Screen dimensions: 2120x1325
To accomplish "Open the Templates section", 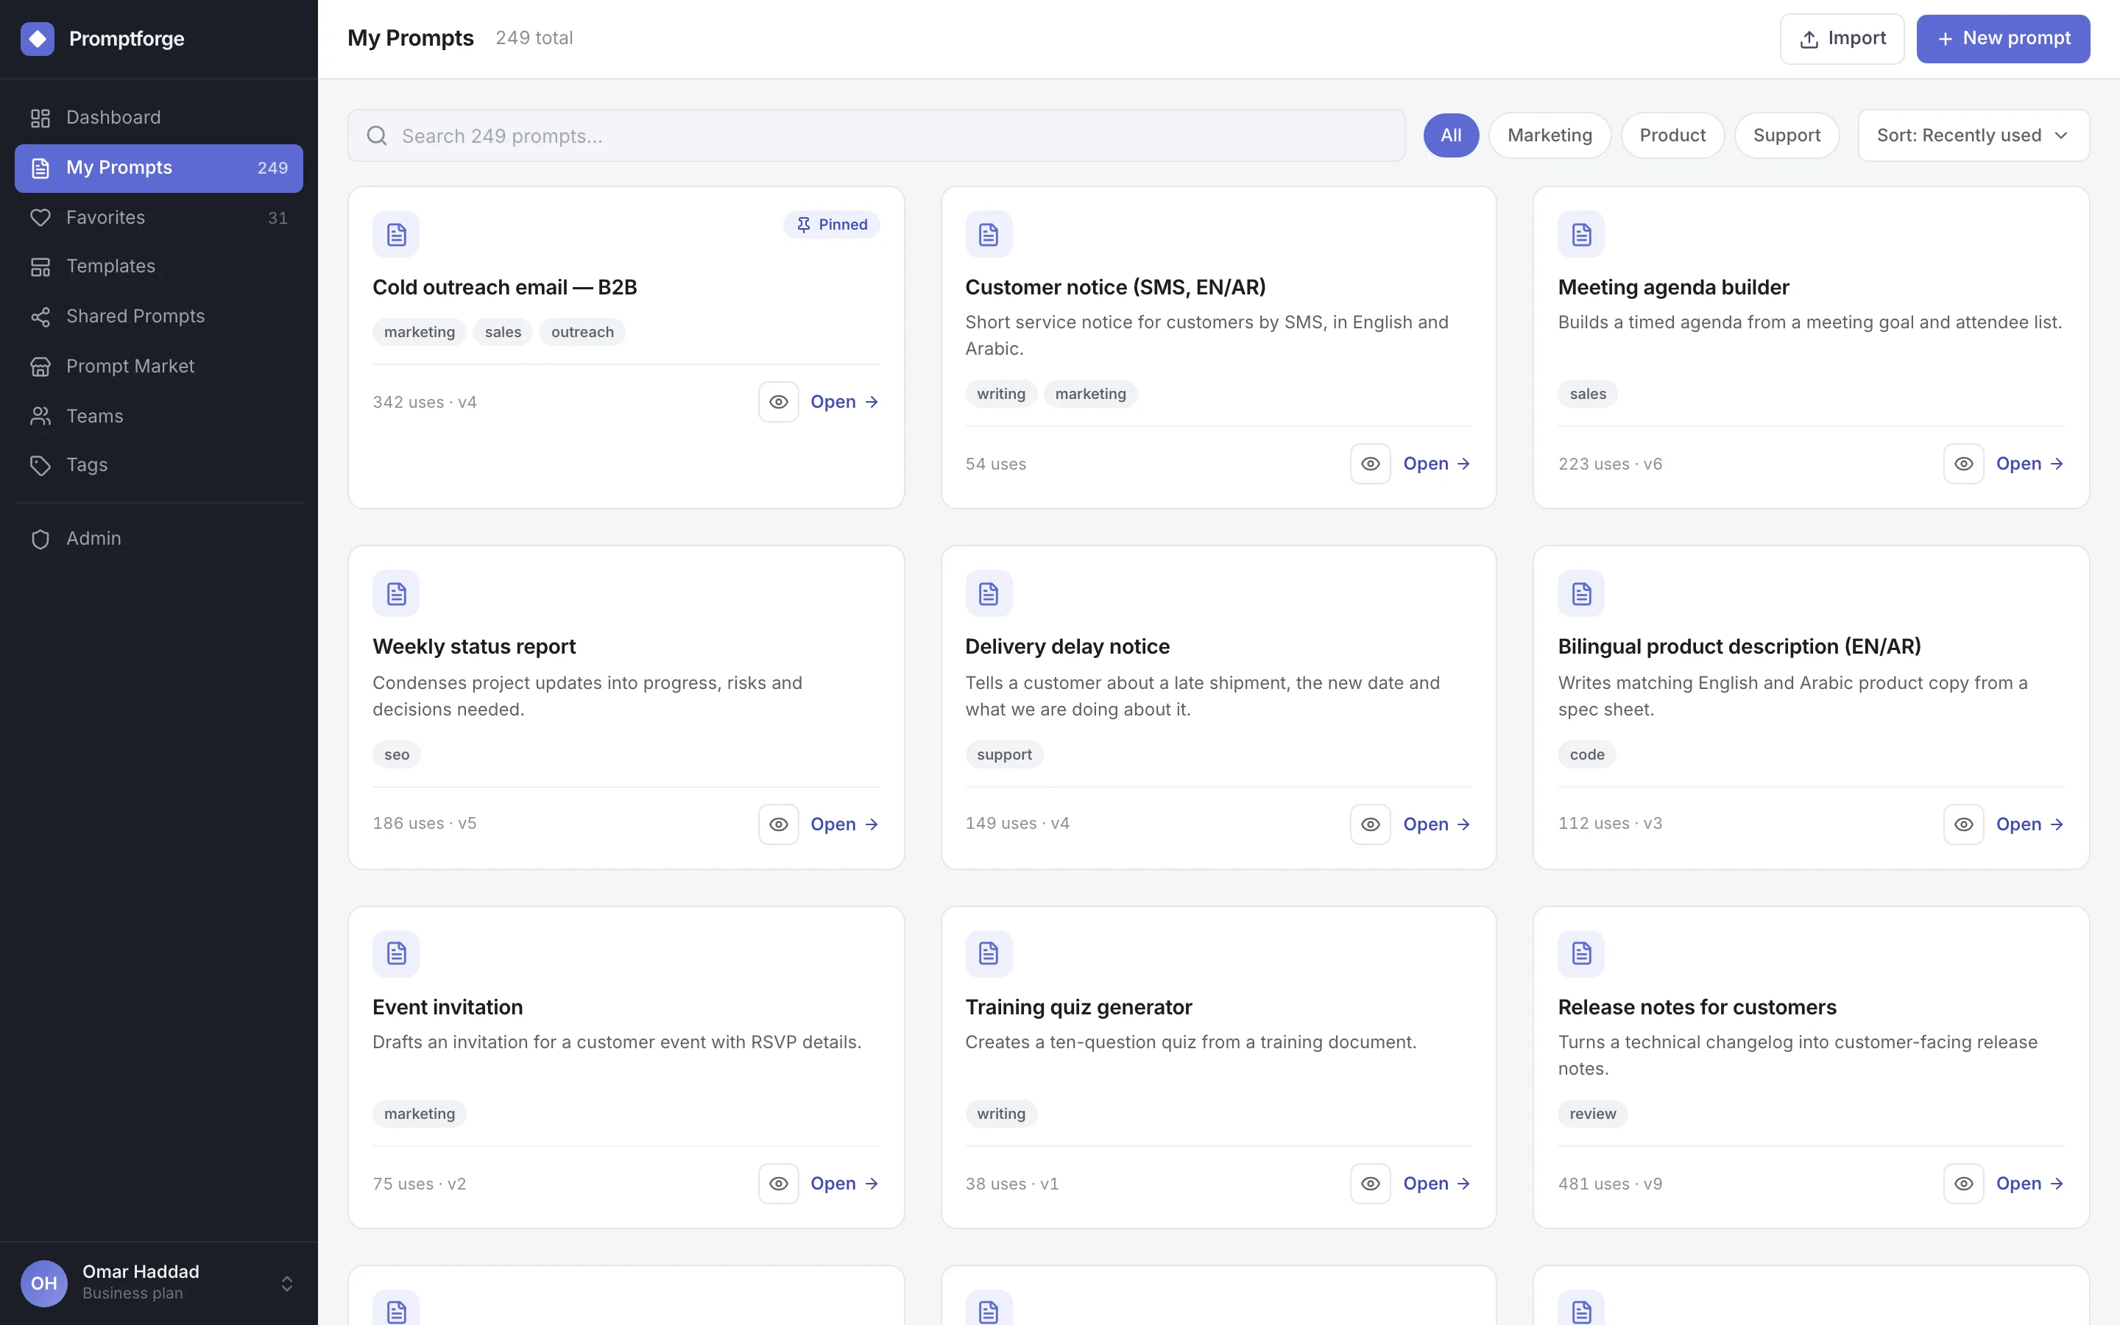I will [158, 266].
